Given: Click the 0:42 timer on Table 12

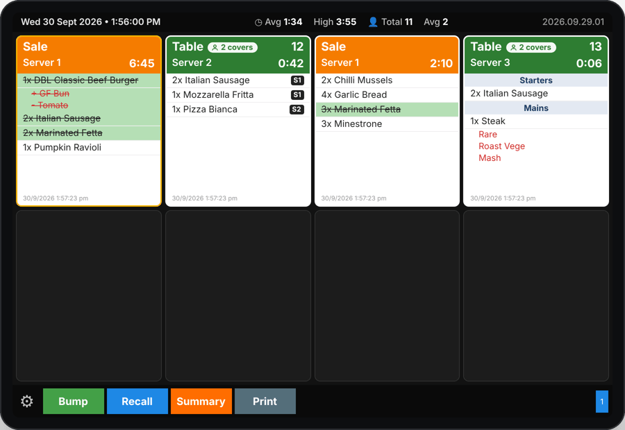Looking at the screenshot, I should tap(291, 63).
